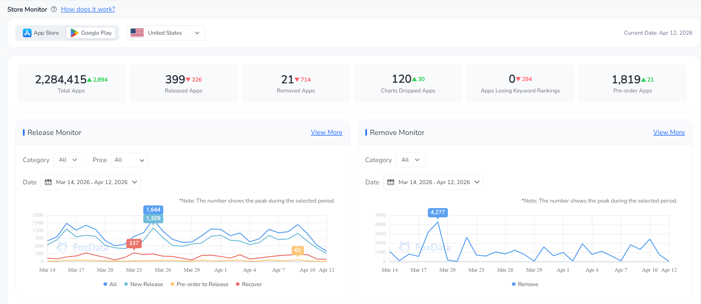Click the Google Play logo icon
This screenshot has width=701, height=304.
(x=74, y=33)
